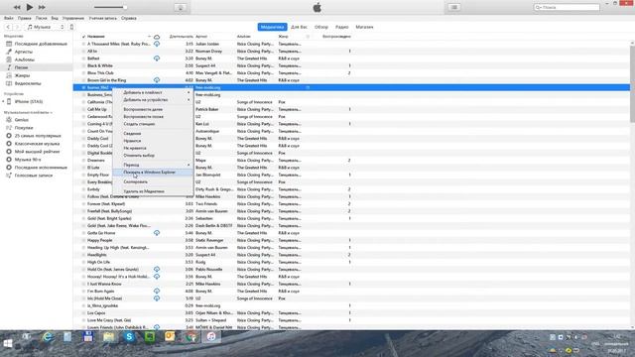This screenshot has height=357, width=635.
Task: Switch to the Магазин tab
Action: point(364,27)
